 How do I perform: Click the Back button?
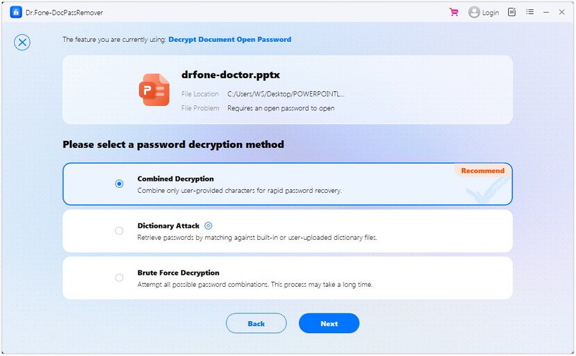coord(256,324)
